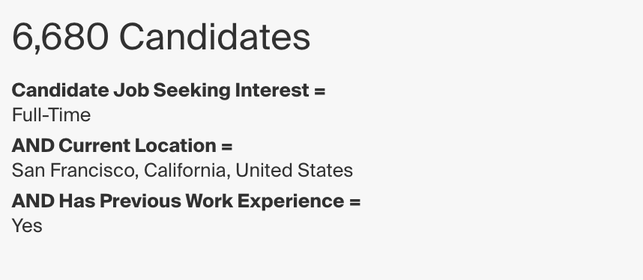
Task: Select the San Francisco city text
Action: (72, 170)
